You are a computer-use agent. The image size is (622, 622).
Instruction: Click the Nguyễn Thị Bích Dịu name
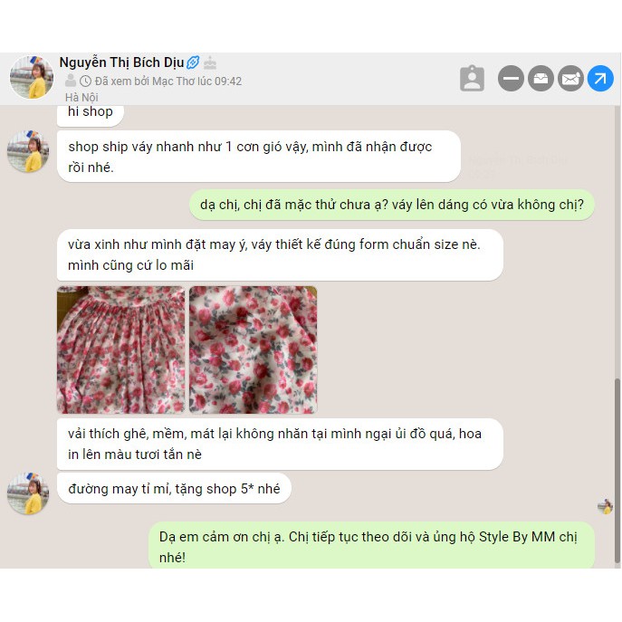[121, 62]
